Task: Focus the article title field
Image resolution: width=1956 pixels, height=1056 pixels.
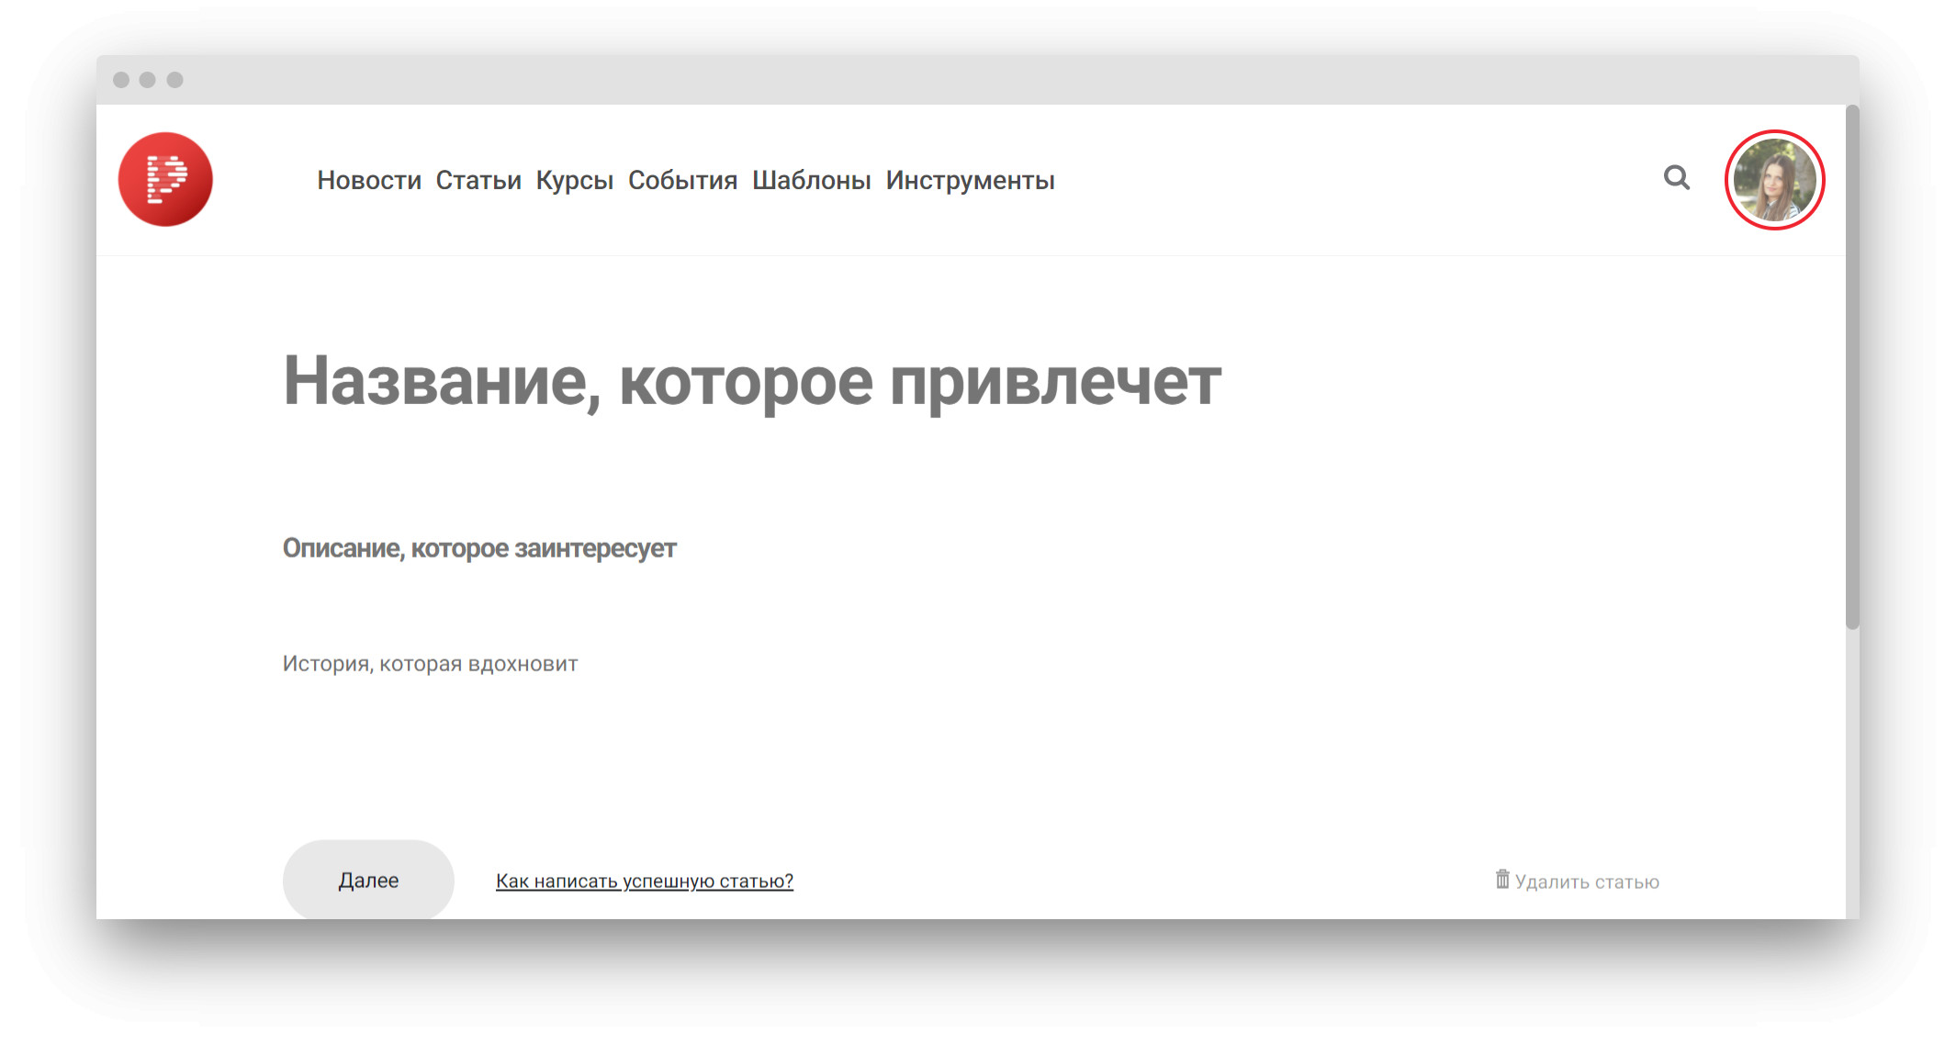Action: (751, 381)
